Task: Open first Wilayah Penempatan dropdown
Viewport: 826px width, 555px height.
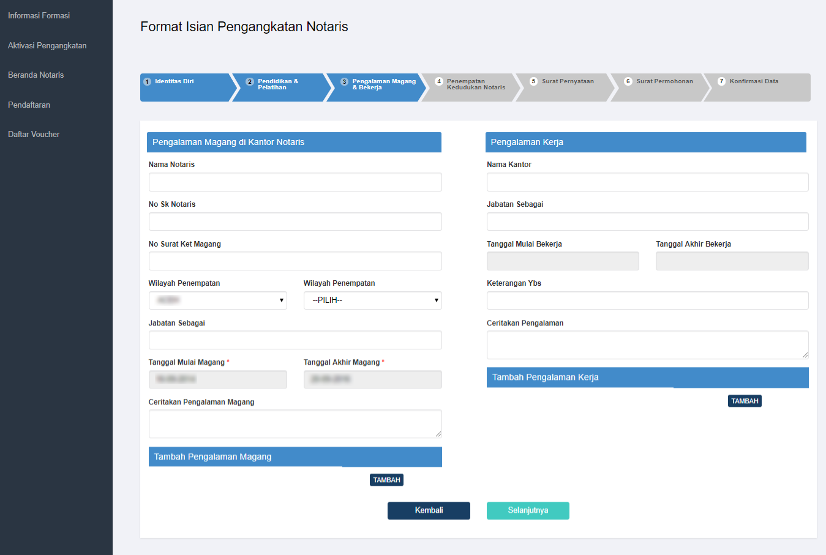Action: [217, 300]
